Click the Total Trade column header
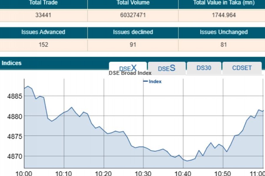The height and width of the screenshot is (176, 265). [43, 3]
